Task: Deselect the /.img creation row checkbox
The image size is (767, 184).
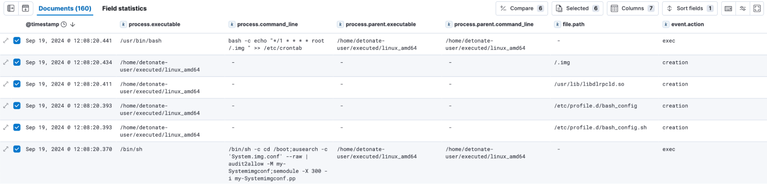Action: point(17,62)
